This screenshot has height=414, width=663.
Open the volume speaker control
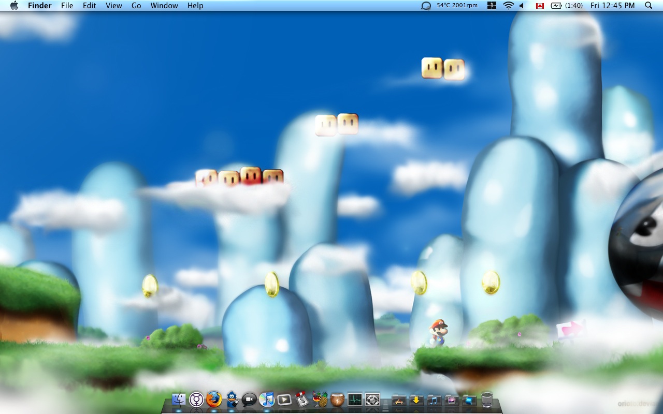[x=522, y=6]
